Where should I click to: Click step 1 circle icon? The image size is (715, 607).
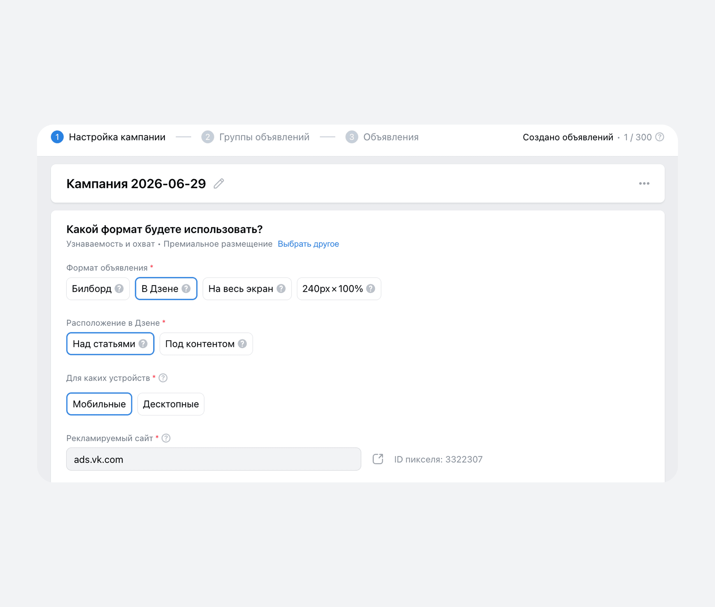57,137
